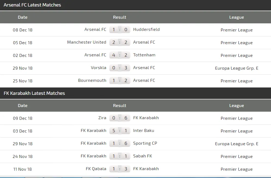Click the 2:2 result of Manchester United match
Screen dimensions: 271x178
coord(120,42)
